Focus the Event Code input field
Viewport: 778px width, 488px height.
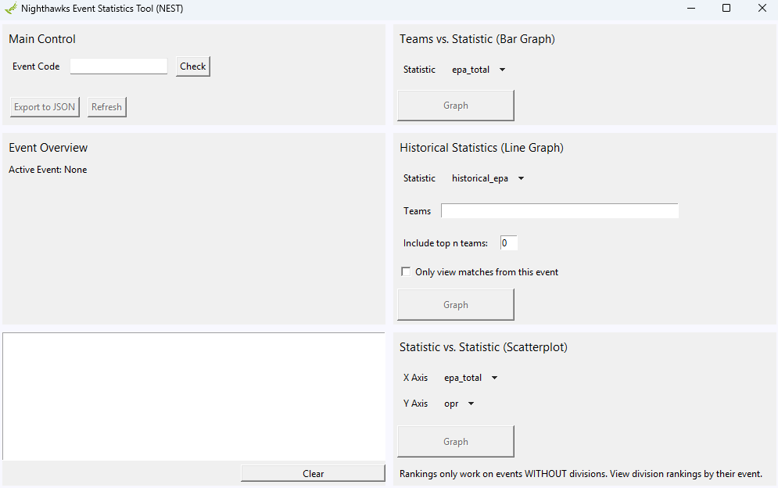coord(119,66)
